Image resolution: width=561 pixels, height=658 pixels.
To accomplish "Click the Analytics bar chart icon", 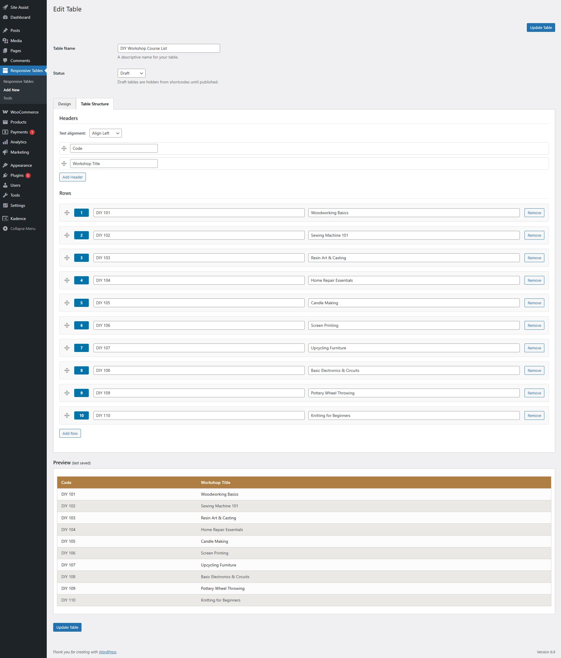I will pyautogui.click(x=5, y=142).
